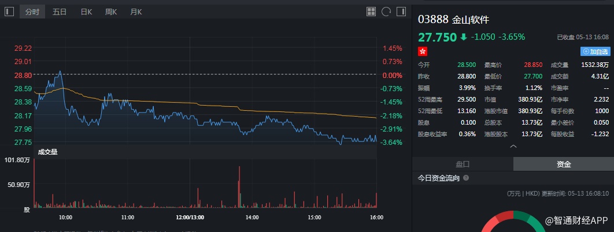Click the 成交量 volume label

coord(47,152)
